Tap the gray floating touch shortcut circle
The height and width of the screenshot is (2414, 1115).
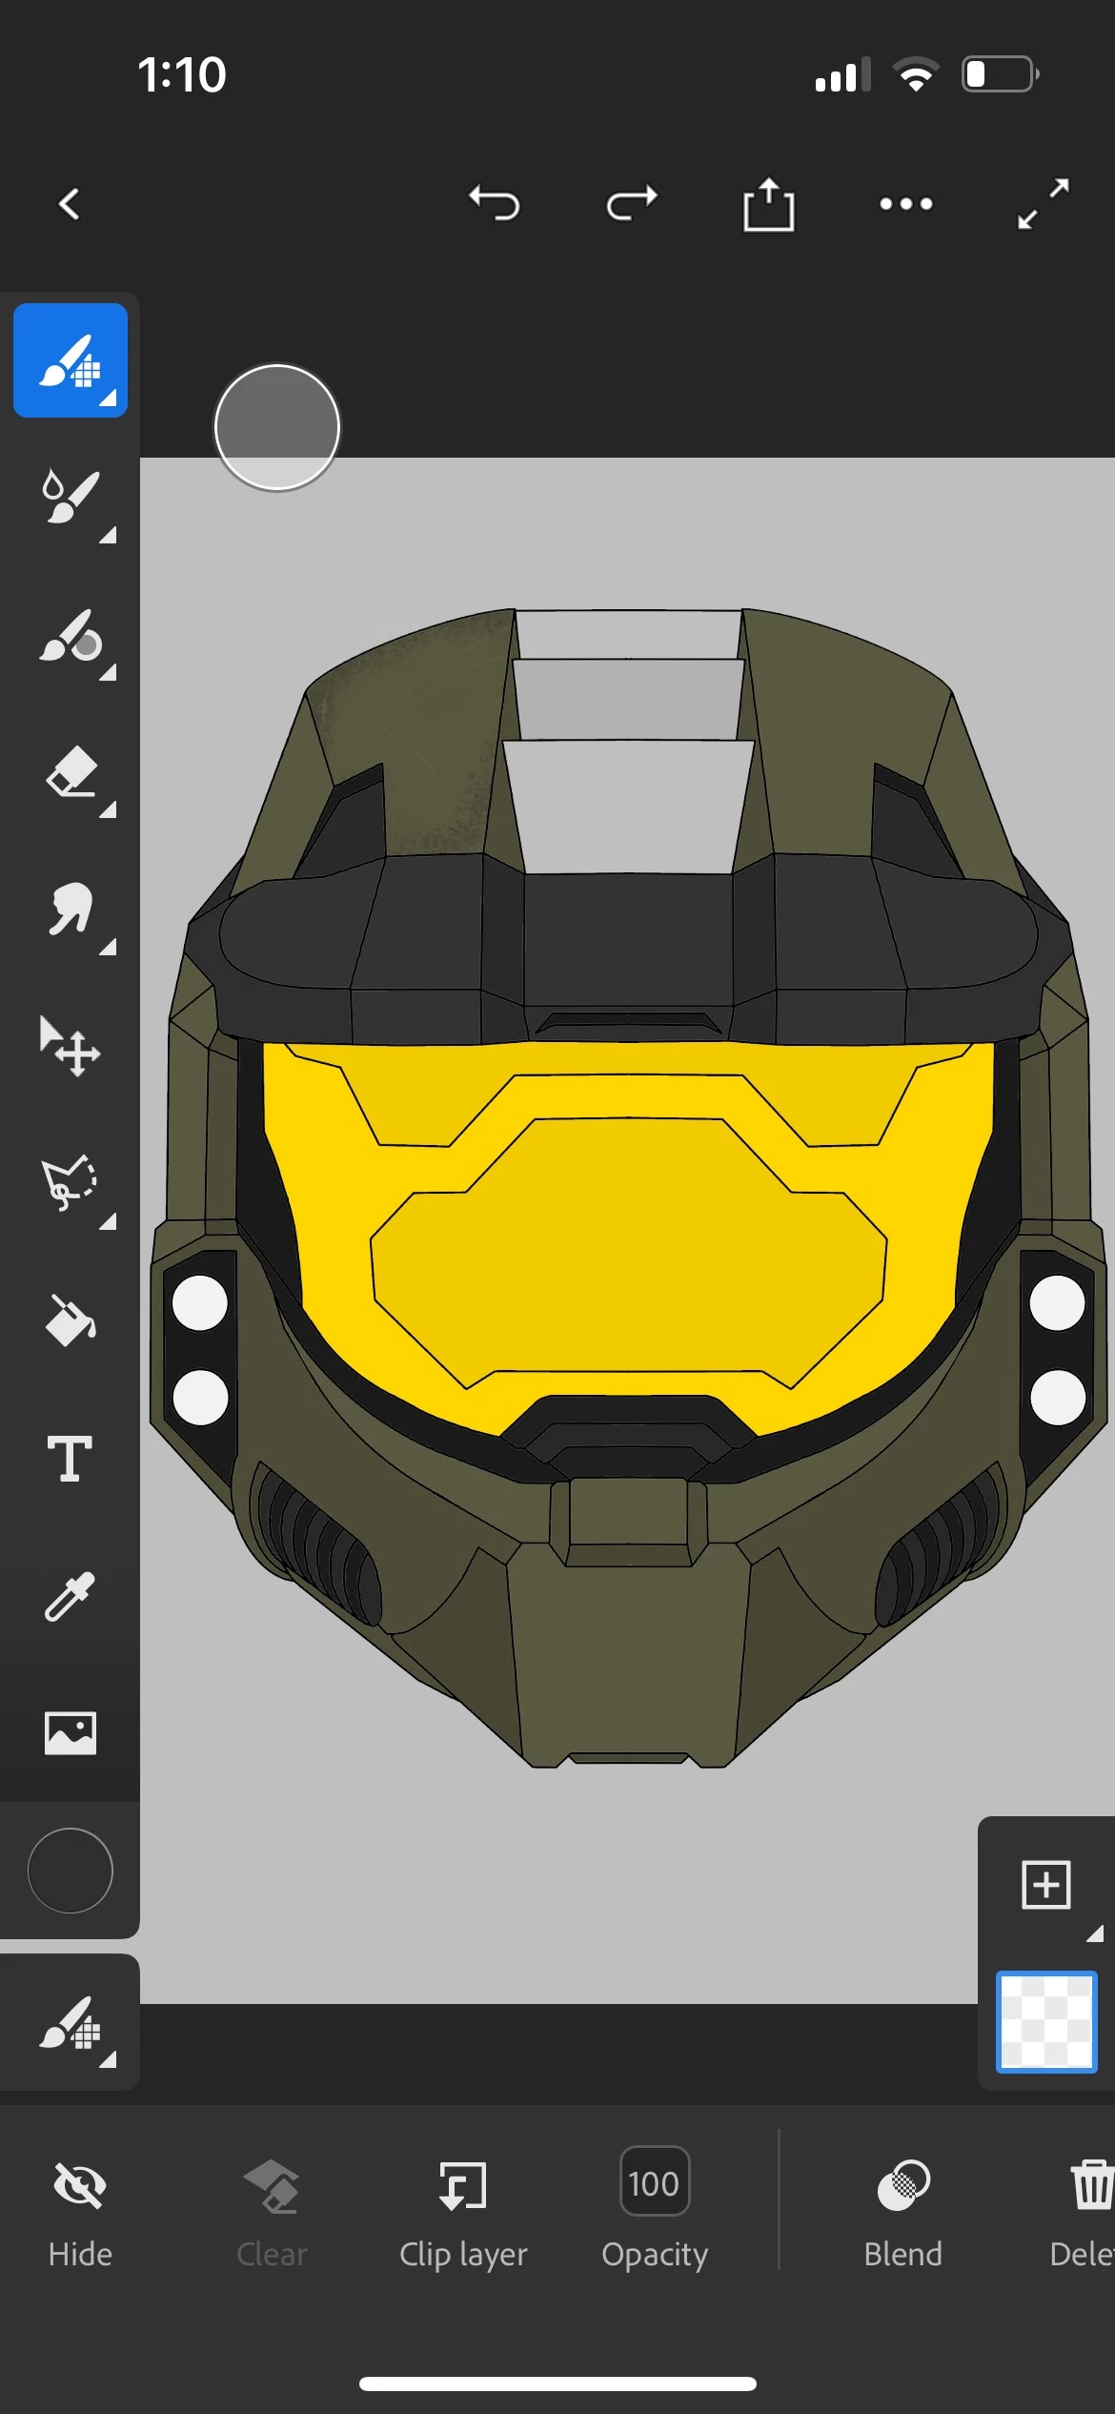coord(277,427)
